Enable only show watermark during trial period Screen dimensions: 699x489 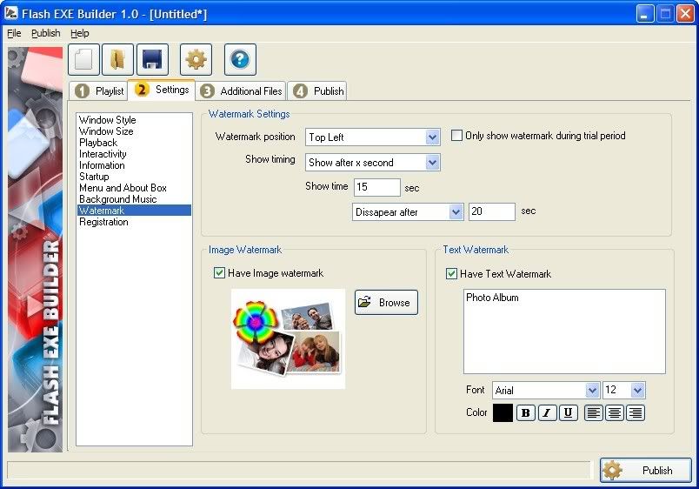pyautogui.click(x=457, y=136)
